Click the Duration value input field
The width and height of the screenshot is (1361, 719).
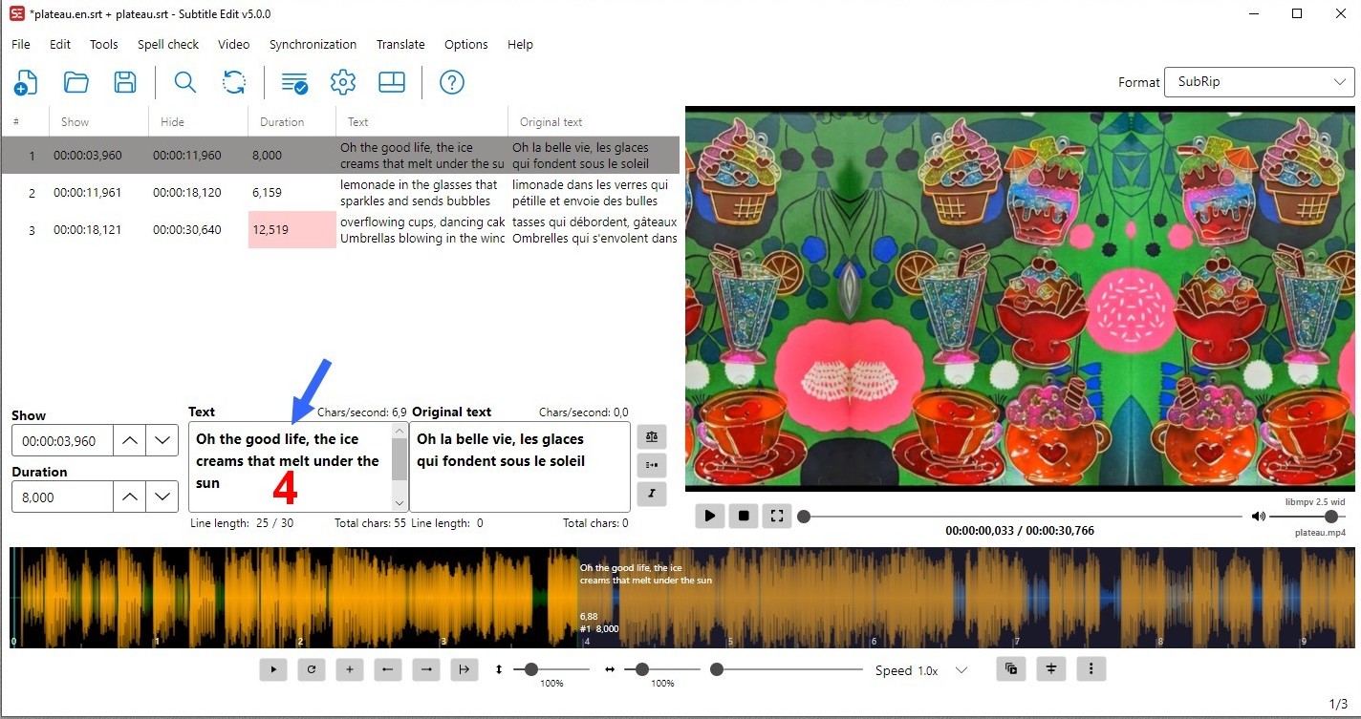click(x=63, y=497)
